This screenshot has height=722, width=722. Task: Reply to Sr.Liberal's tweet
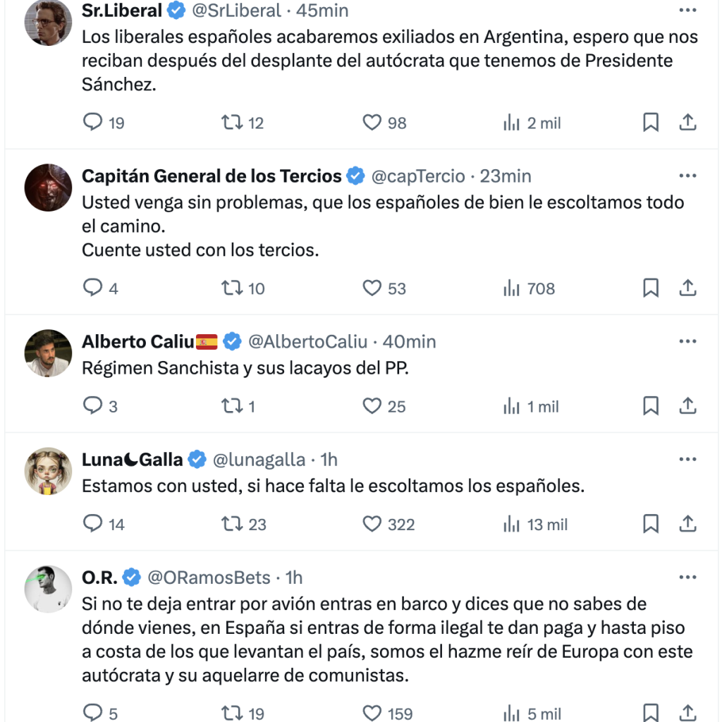tap(93, 123)
